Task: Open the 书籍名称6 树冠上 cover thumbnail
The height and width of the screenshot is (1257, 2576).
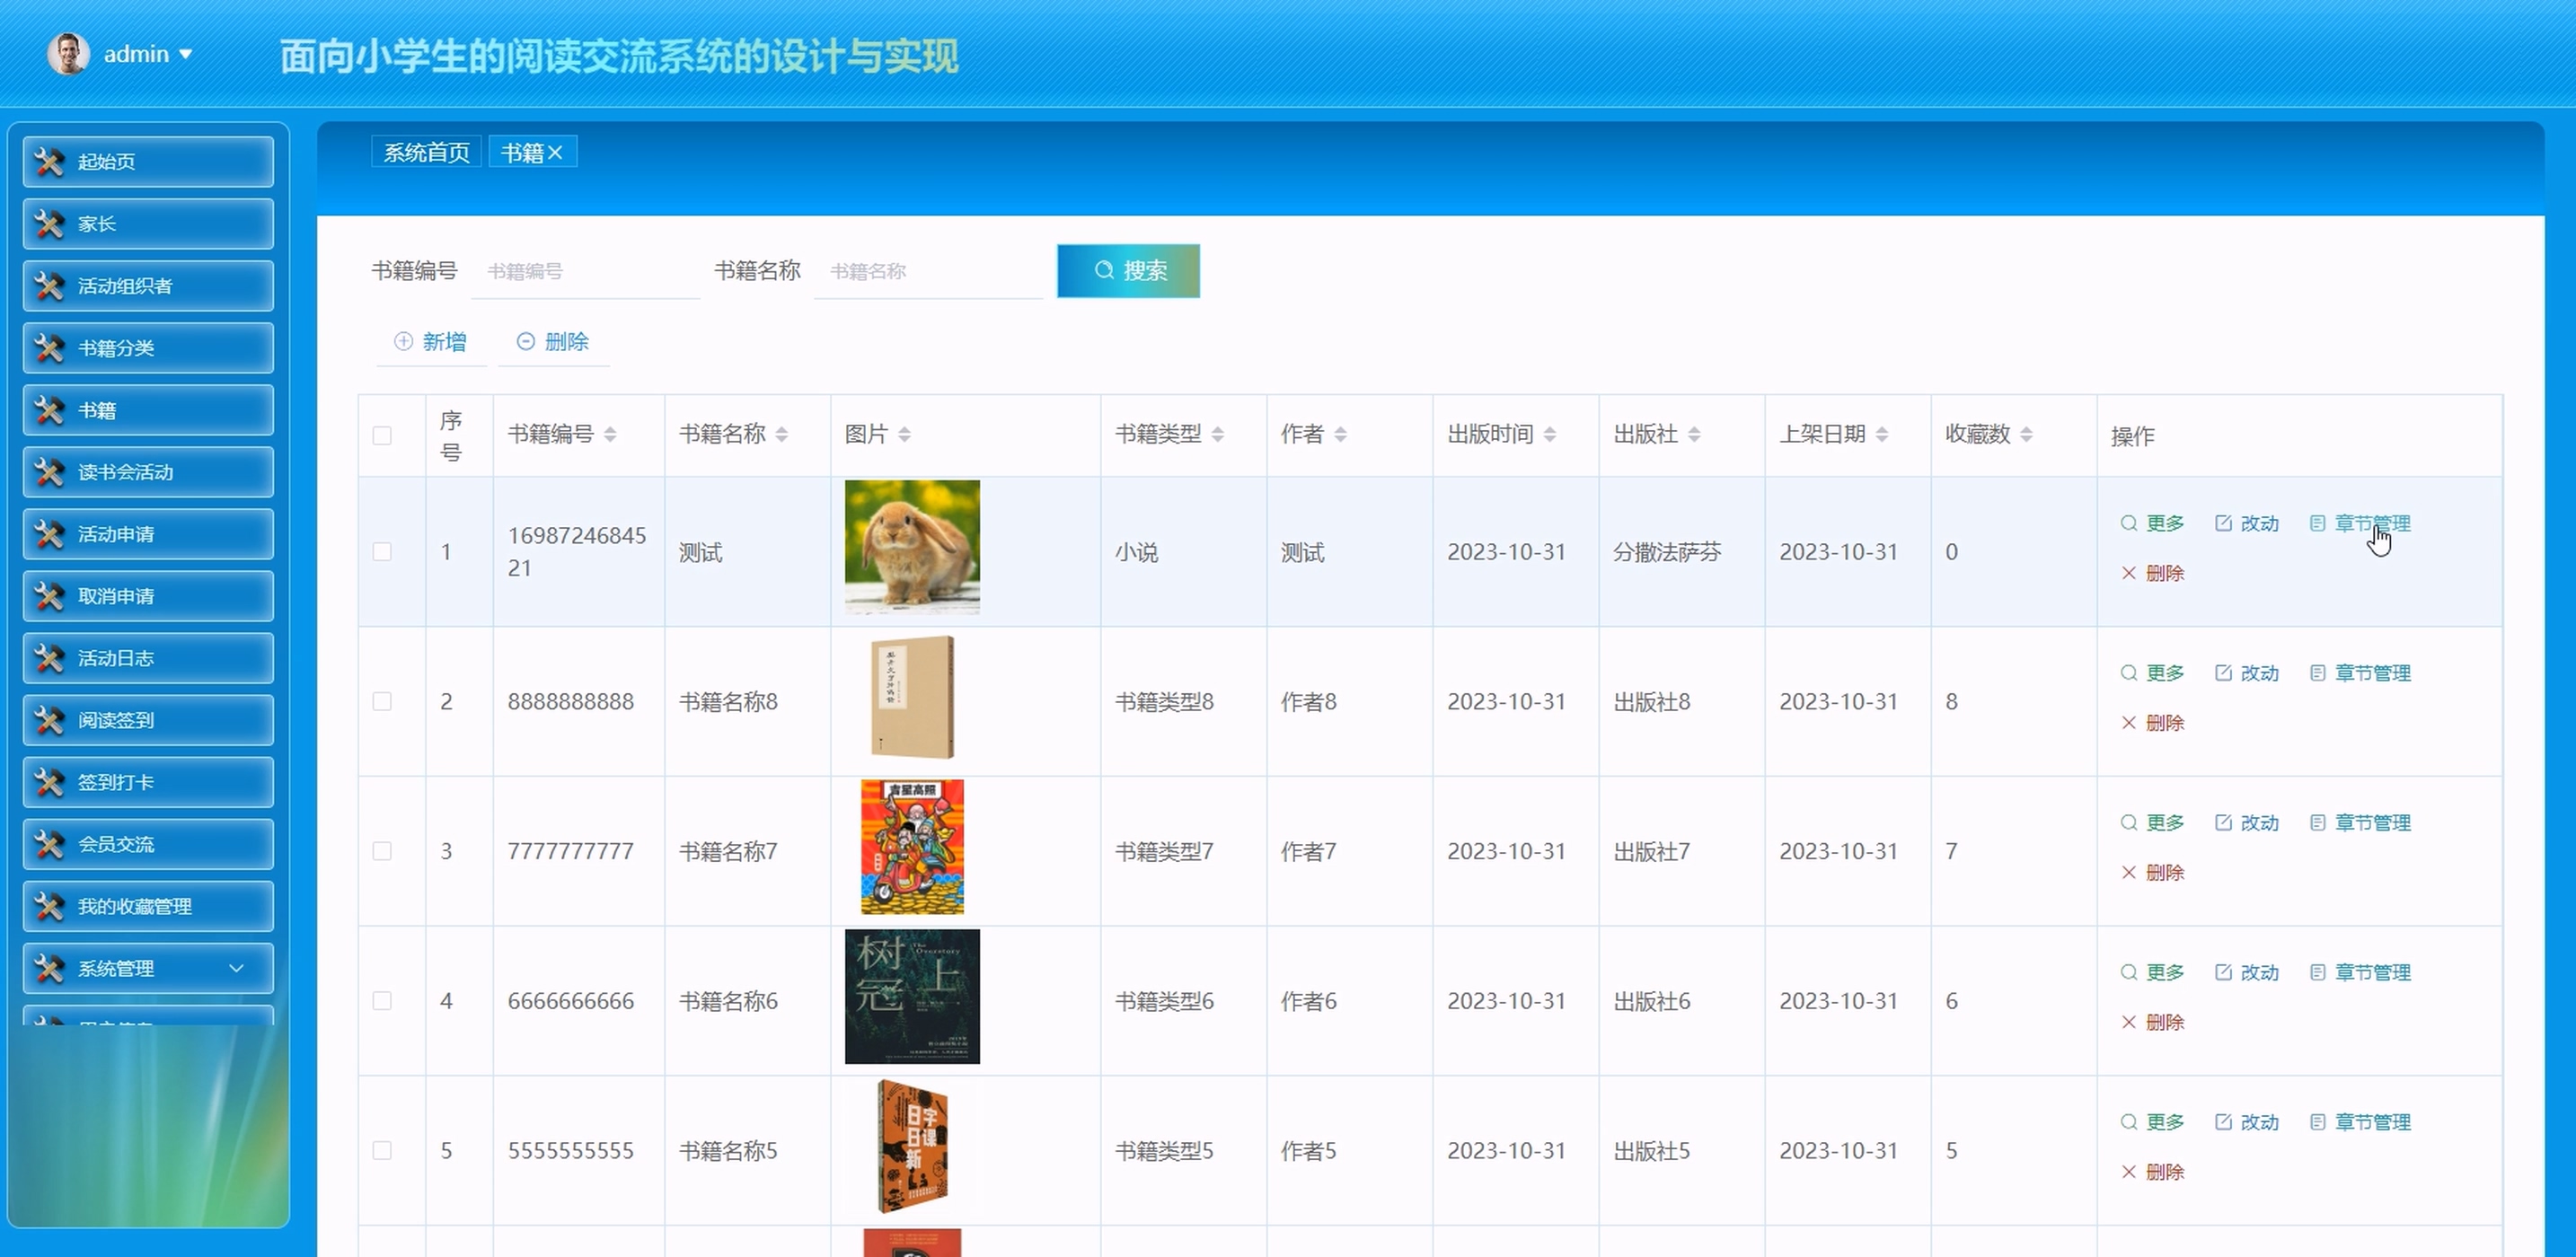Action: click(912, 997)
